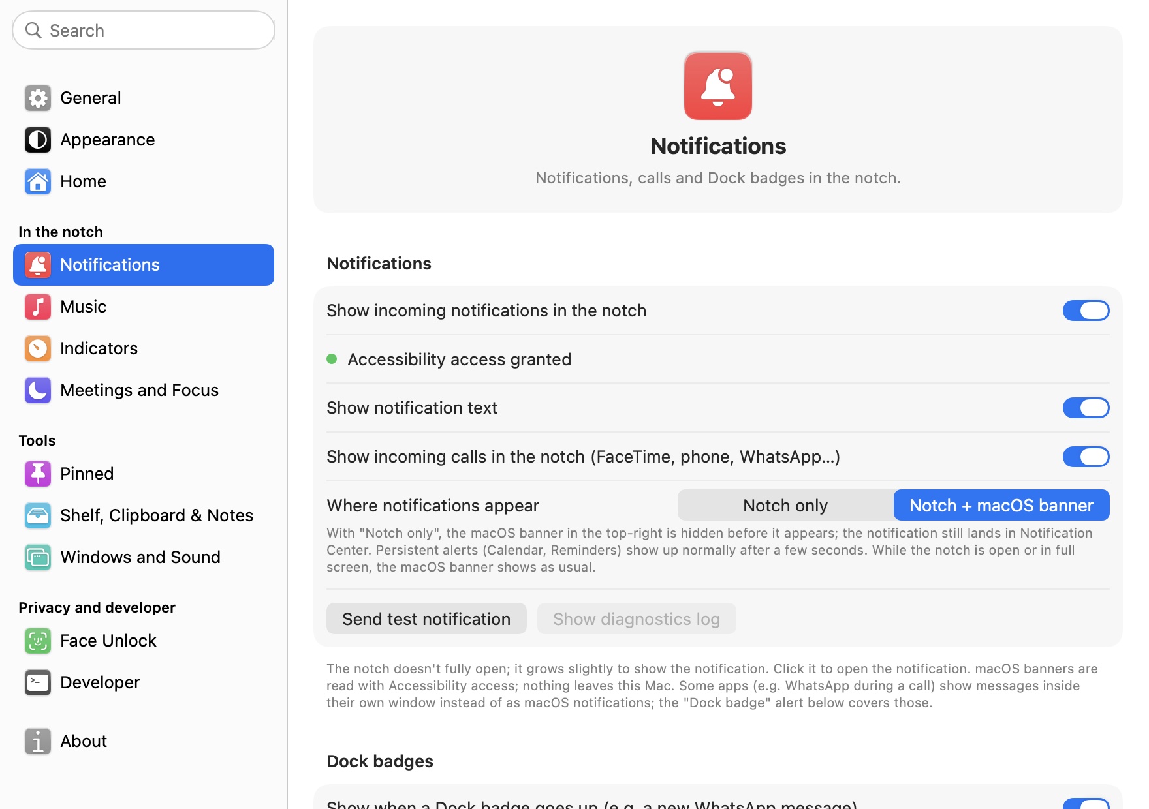
Task: Click the Privacy and developer section header
Action: click(97, 607)
